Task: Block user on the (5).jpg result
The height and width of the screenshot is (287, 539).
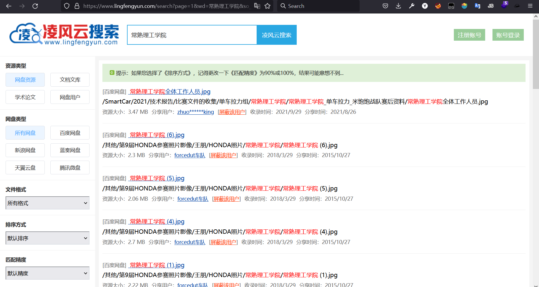Action: click(226, 199)
